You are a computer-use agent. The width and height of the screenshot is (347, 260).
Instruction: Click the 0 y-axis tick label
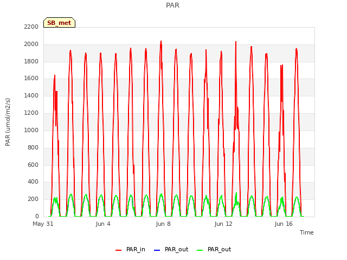point(37,216)
